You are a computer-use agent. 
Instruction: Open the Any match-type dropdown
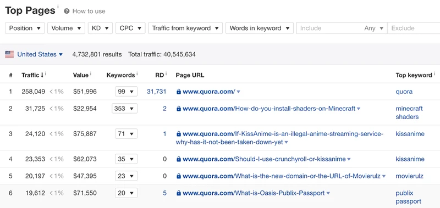tap(374, 28)
